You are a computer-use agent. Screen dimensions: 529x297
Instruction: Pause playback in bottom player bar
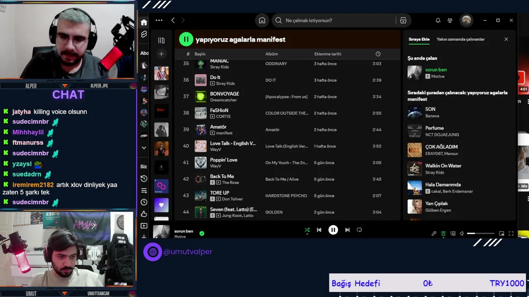pyautogui.click(x=333, y=230)
